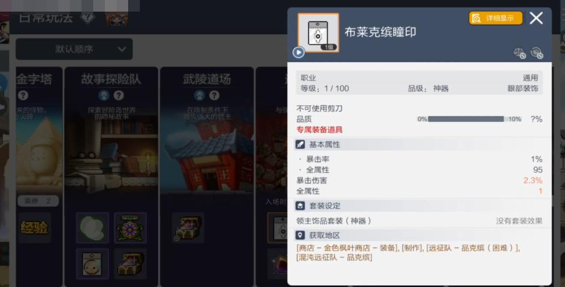Click the circular icon beside the scale icon
565x287 pixels.
[x=536, y=53]
